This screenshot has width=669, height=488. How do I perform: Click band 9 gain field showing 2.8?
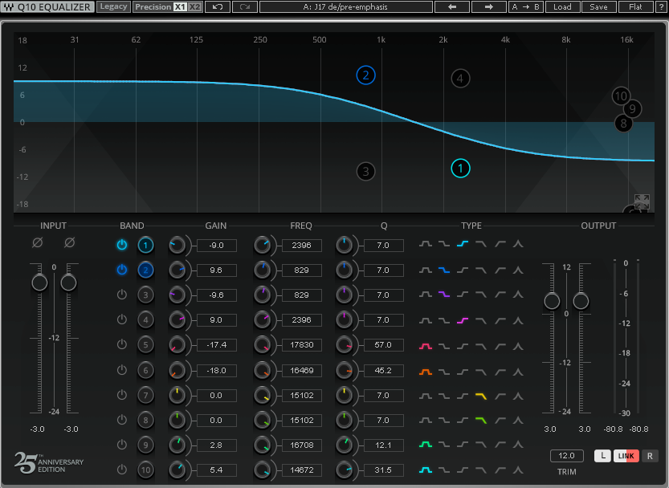(x=216, y=445)
